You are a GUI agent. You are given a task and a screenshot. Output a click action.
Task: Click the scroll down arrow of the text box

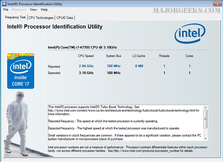click(x=205, y=138)
